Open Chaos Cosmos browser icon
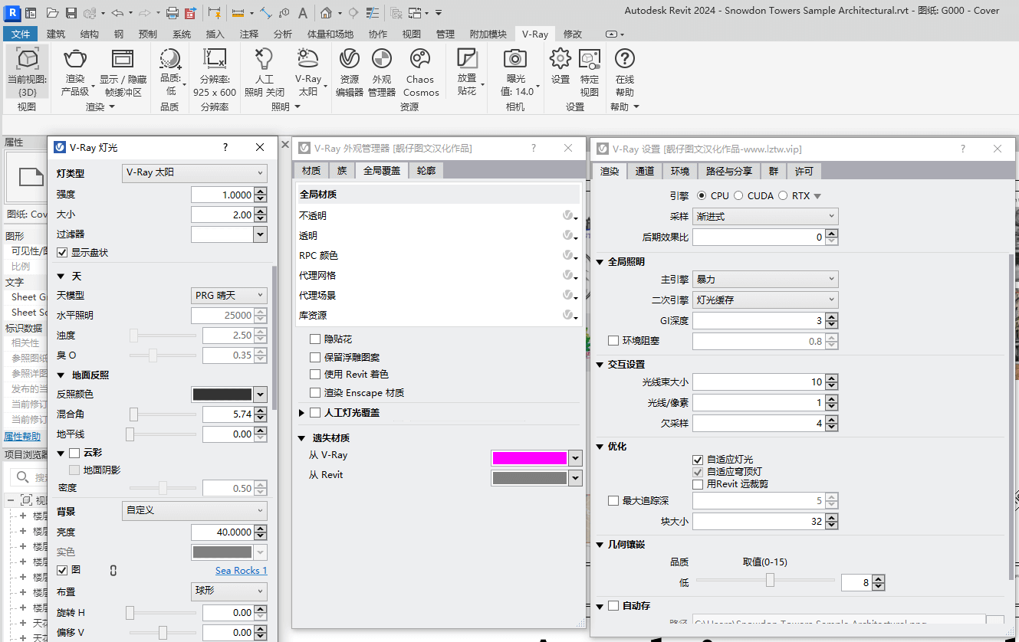 click(x=420, y=59)
